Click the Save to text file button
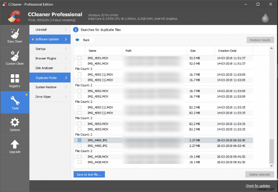Screen dimensions: 278x192 pos(89,174)
